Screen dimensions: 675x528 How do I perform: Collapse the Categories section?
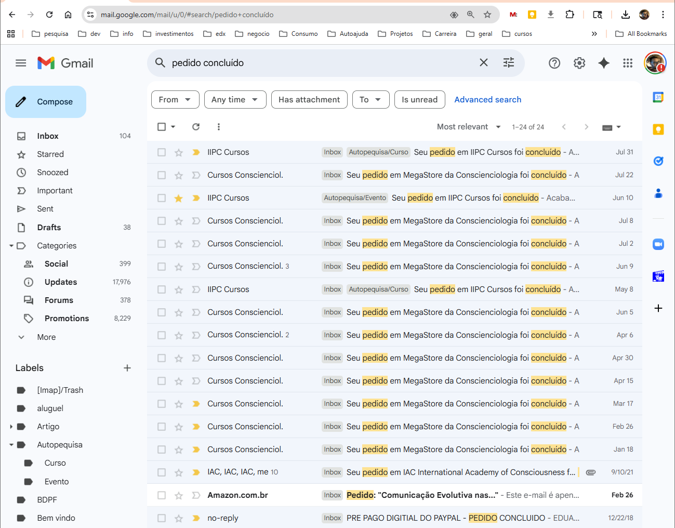click(11, 246)
